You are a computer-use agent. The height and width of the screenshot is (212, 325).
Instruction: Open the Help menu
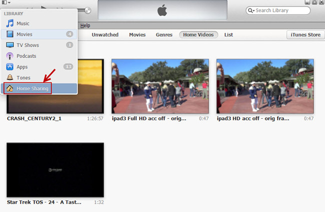pyautogui.click(x=85, y=25)
